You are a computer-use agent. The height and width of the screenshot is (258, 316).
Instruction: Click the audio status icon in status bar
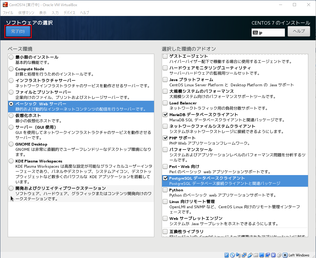238,255
